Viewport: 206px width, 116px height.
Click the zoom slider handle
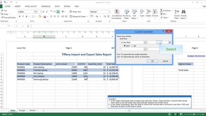[x=194, y=114]
